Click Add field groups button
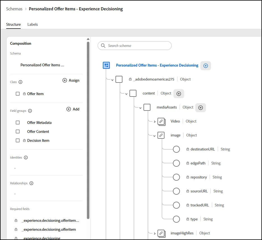This screenshot has height=240, width=262. pyautogui.click(x=73, y=109)
